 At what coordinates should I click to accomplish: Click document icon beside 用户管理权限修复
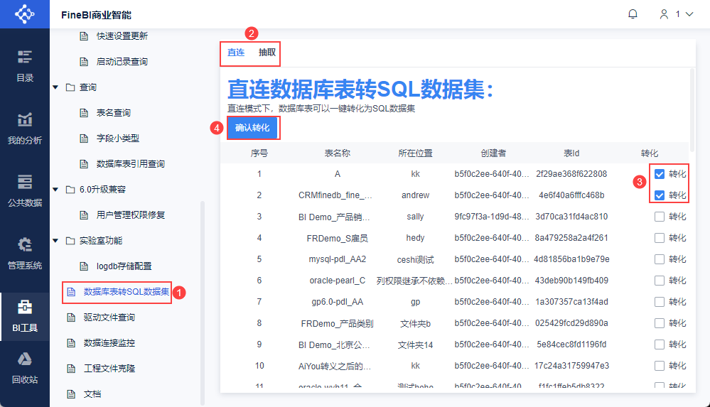coord(84,215)
